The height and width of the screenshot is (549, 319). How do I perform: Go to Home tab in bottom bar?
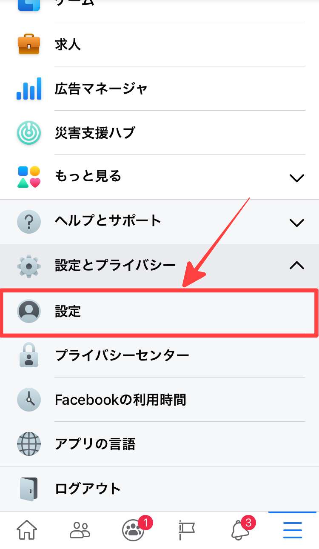[27, 530]
